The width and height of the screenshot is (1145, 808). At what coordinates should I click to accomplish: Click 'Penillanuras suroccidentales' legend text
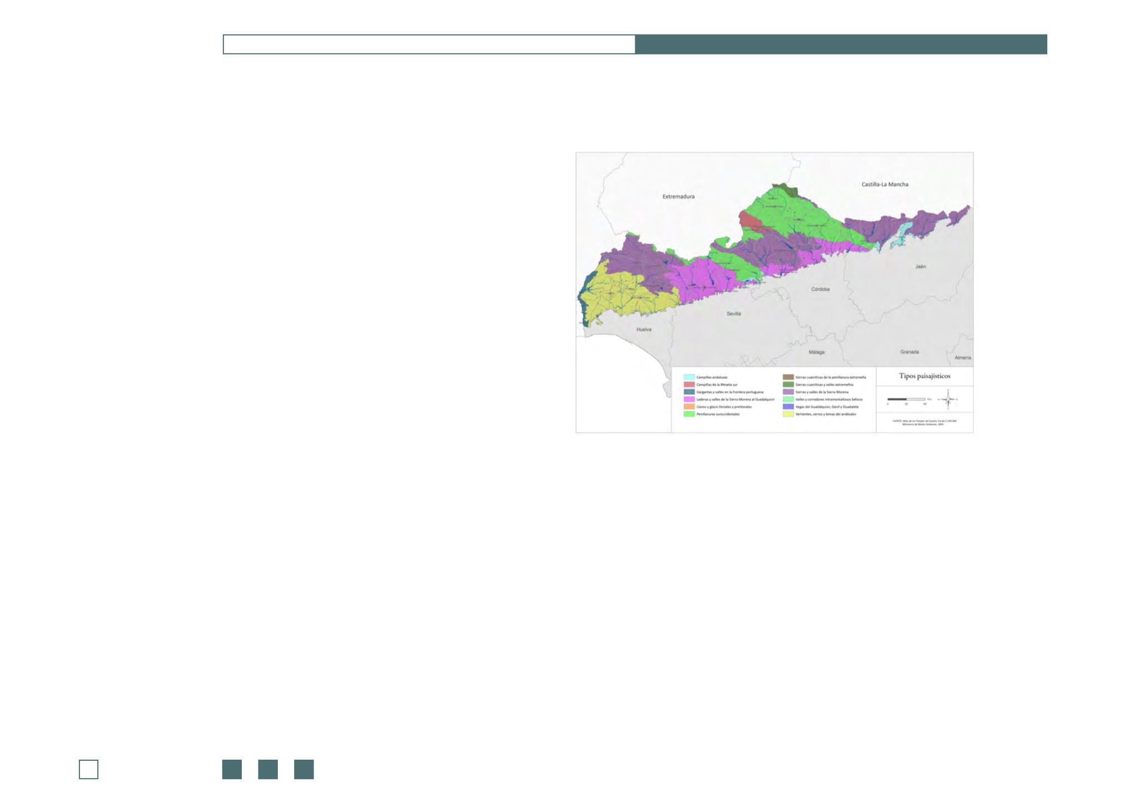tap(718, 414)
